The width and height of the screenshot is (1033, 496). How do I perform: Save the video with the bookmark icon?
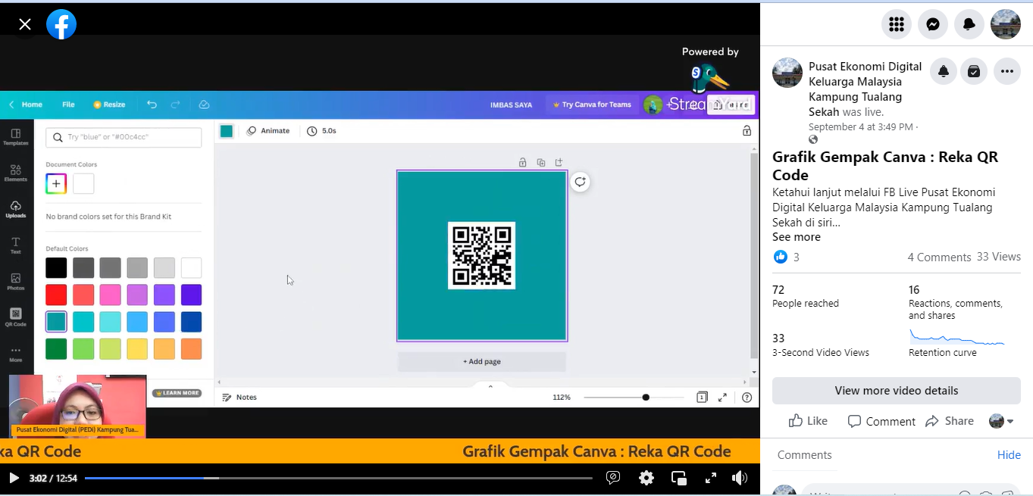(x=974, y=71)
